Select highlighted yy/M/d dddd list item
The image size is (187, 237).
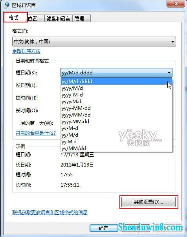116,81
